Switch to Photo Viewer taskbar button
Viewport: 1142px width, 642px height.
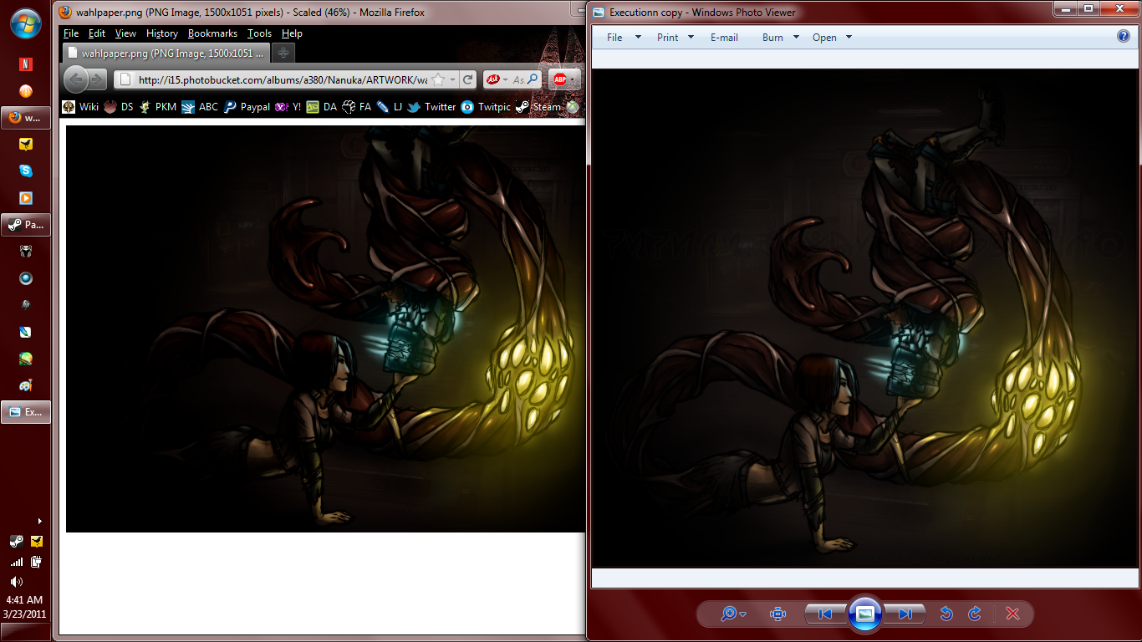pos(26,412)
